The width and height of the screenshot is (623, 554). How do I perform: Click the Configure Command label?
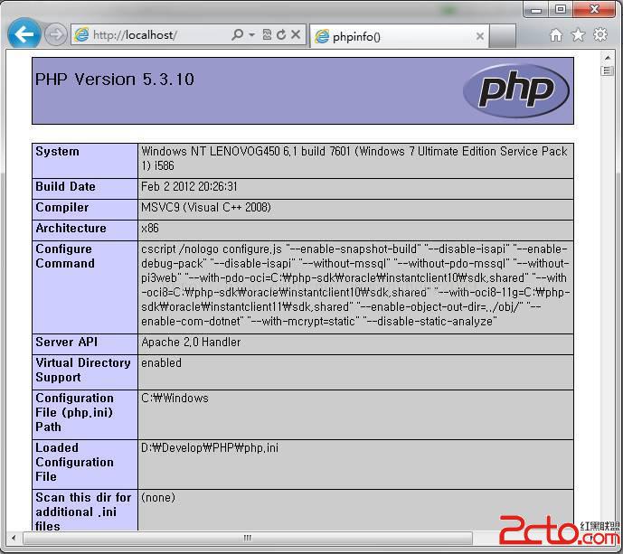pyautogui.click(x=65, y=256)
